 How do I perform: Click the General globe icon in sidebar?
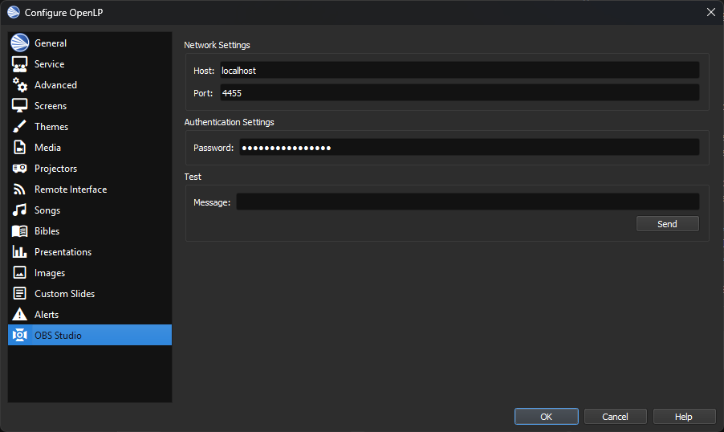point(20,43)
